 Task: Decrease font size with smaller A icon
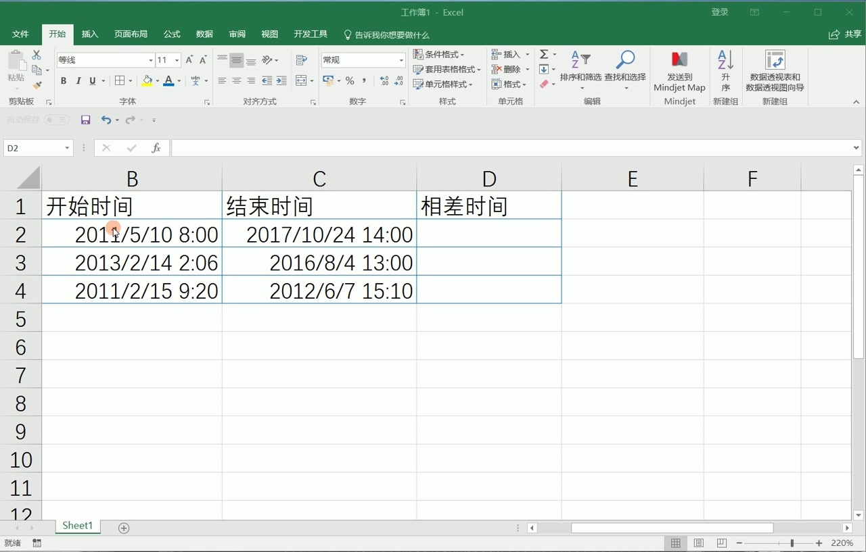point(203,60)
